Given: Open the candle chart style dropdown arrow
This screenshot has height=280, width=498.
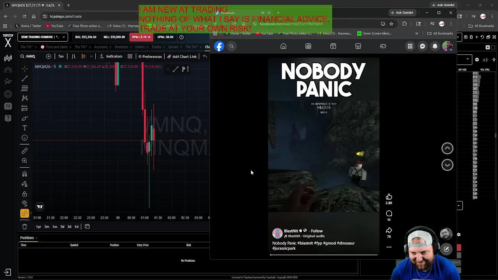Looking at the screenshot, I should 91,56.
